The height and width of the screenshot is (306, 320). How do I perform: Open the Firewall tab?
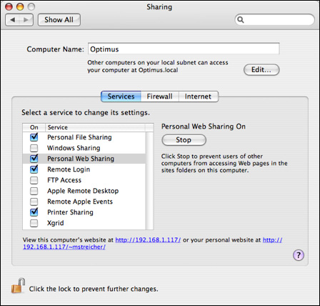[160, 97]
